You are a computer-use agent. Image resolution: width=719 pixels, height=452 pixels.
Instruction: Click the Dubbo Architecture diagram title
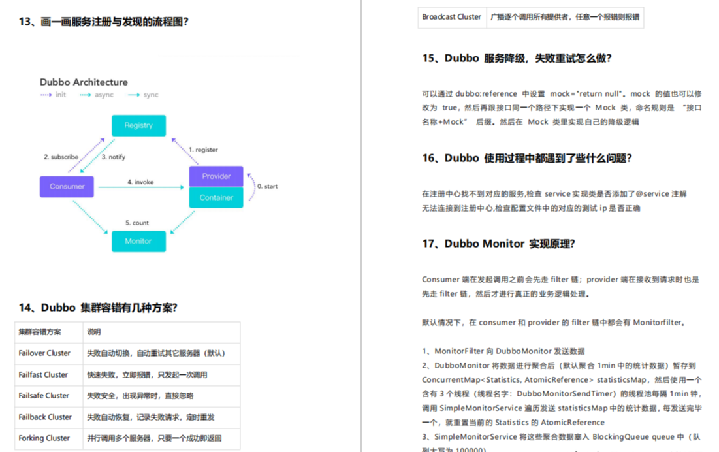click(x=83, y=82)
